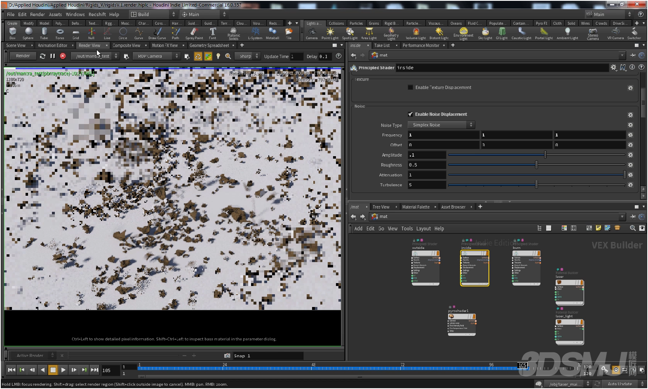Select the Box shelf tool

[13, 33]
